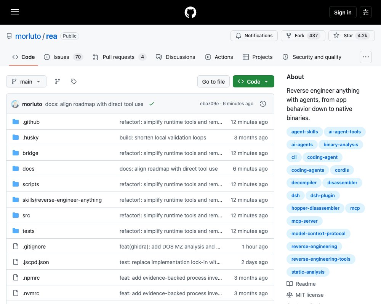View branches list icon
Image resolution: width=381 pixels, height=304 pixels.
click(x=58, y=81)
